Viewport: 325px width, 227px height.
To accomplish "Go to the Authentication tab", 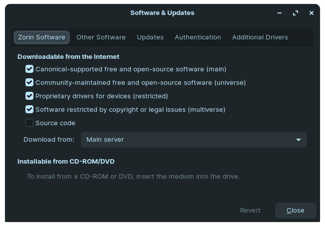I will [198, 37].
